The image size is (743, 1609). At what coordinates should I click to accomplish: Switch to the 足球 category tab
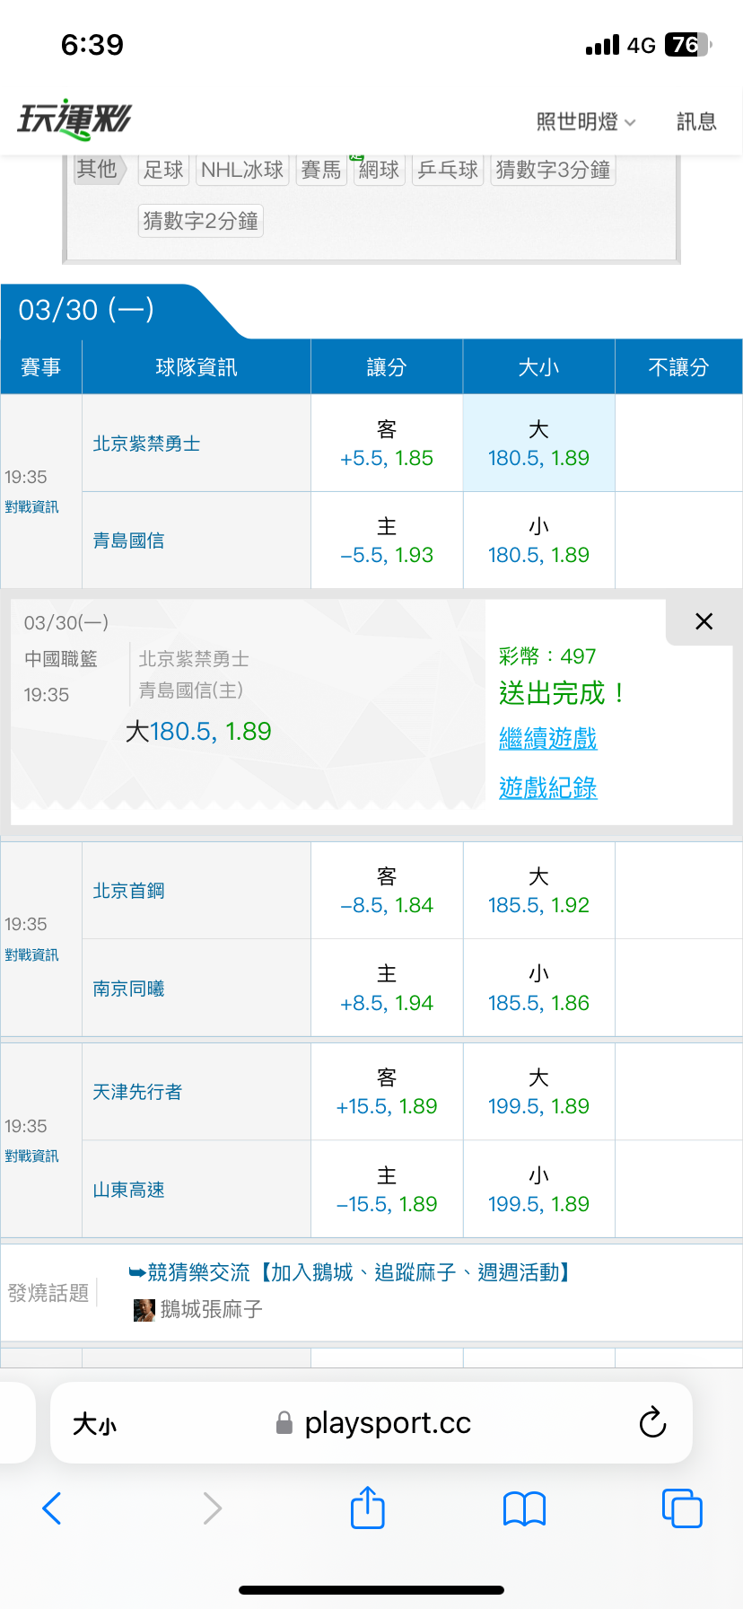pyautogui.click(x=163, y=170)
